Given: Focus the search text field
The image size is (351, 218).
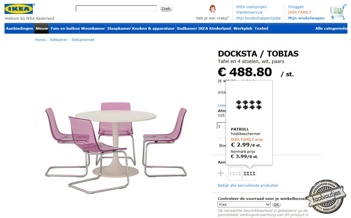Looking at the screenshot, I should 116,8.
